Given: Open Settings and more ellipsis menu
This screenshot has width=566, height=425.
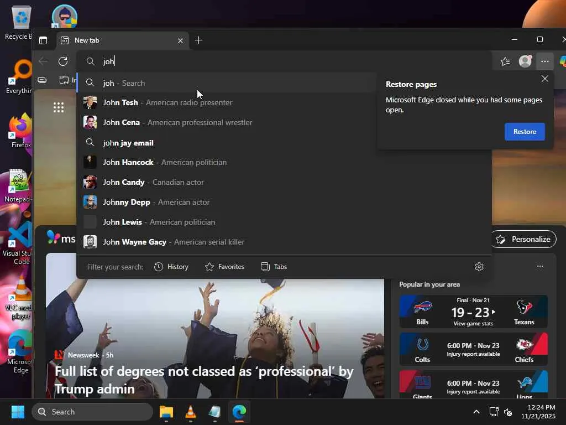Looking at the screenshot, I should [x=545, y=61].
